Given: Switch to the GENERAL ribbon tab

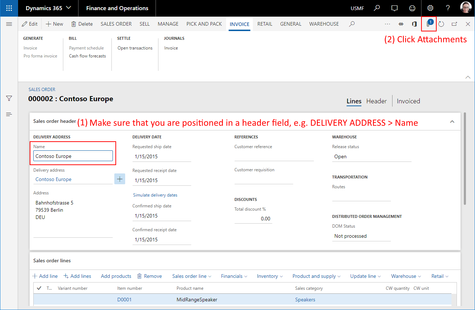Looking at the screenshot, I should [x=291, y=24].
